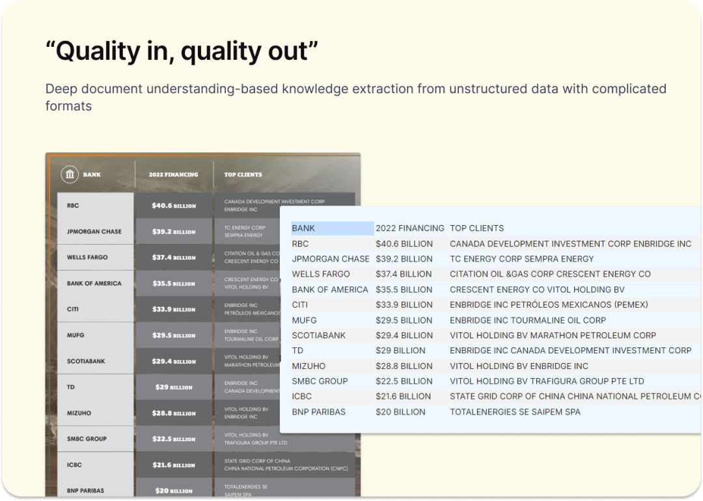The image size is (703, 501).
Task: Click the "$37.4 BILLION" extracted value
Action: [x=404, y=275]
